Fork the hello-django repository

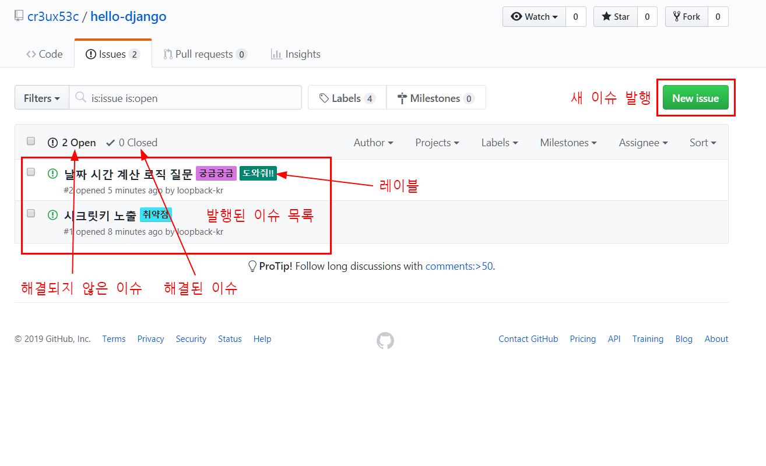(687, 17)
